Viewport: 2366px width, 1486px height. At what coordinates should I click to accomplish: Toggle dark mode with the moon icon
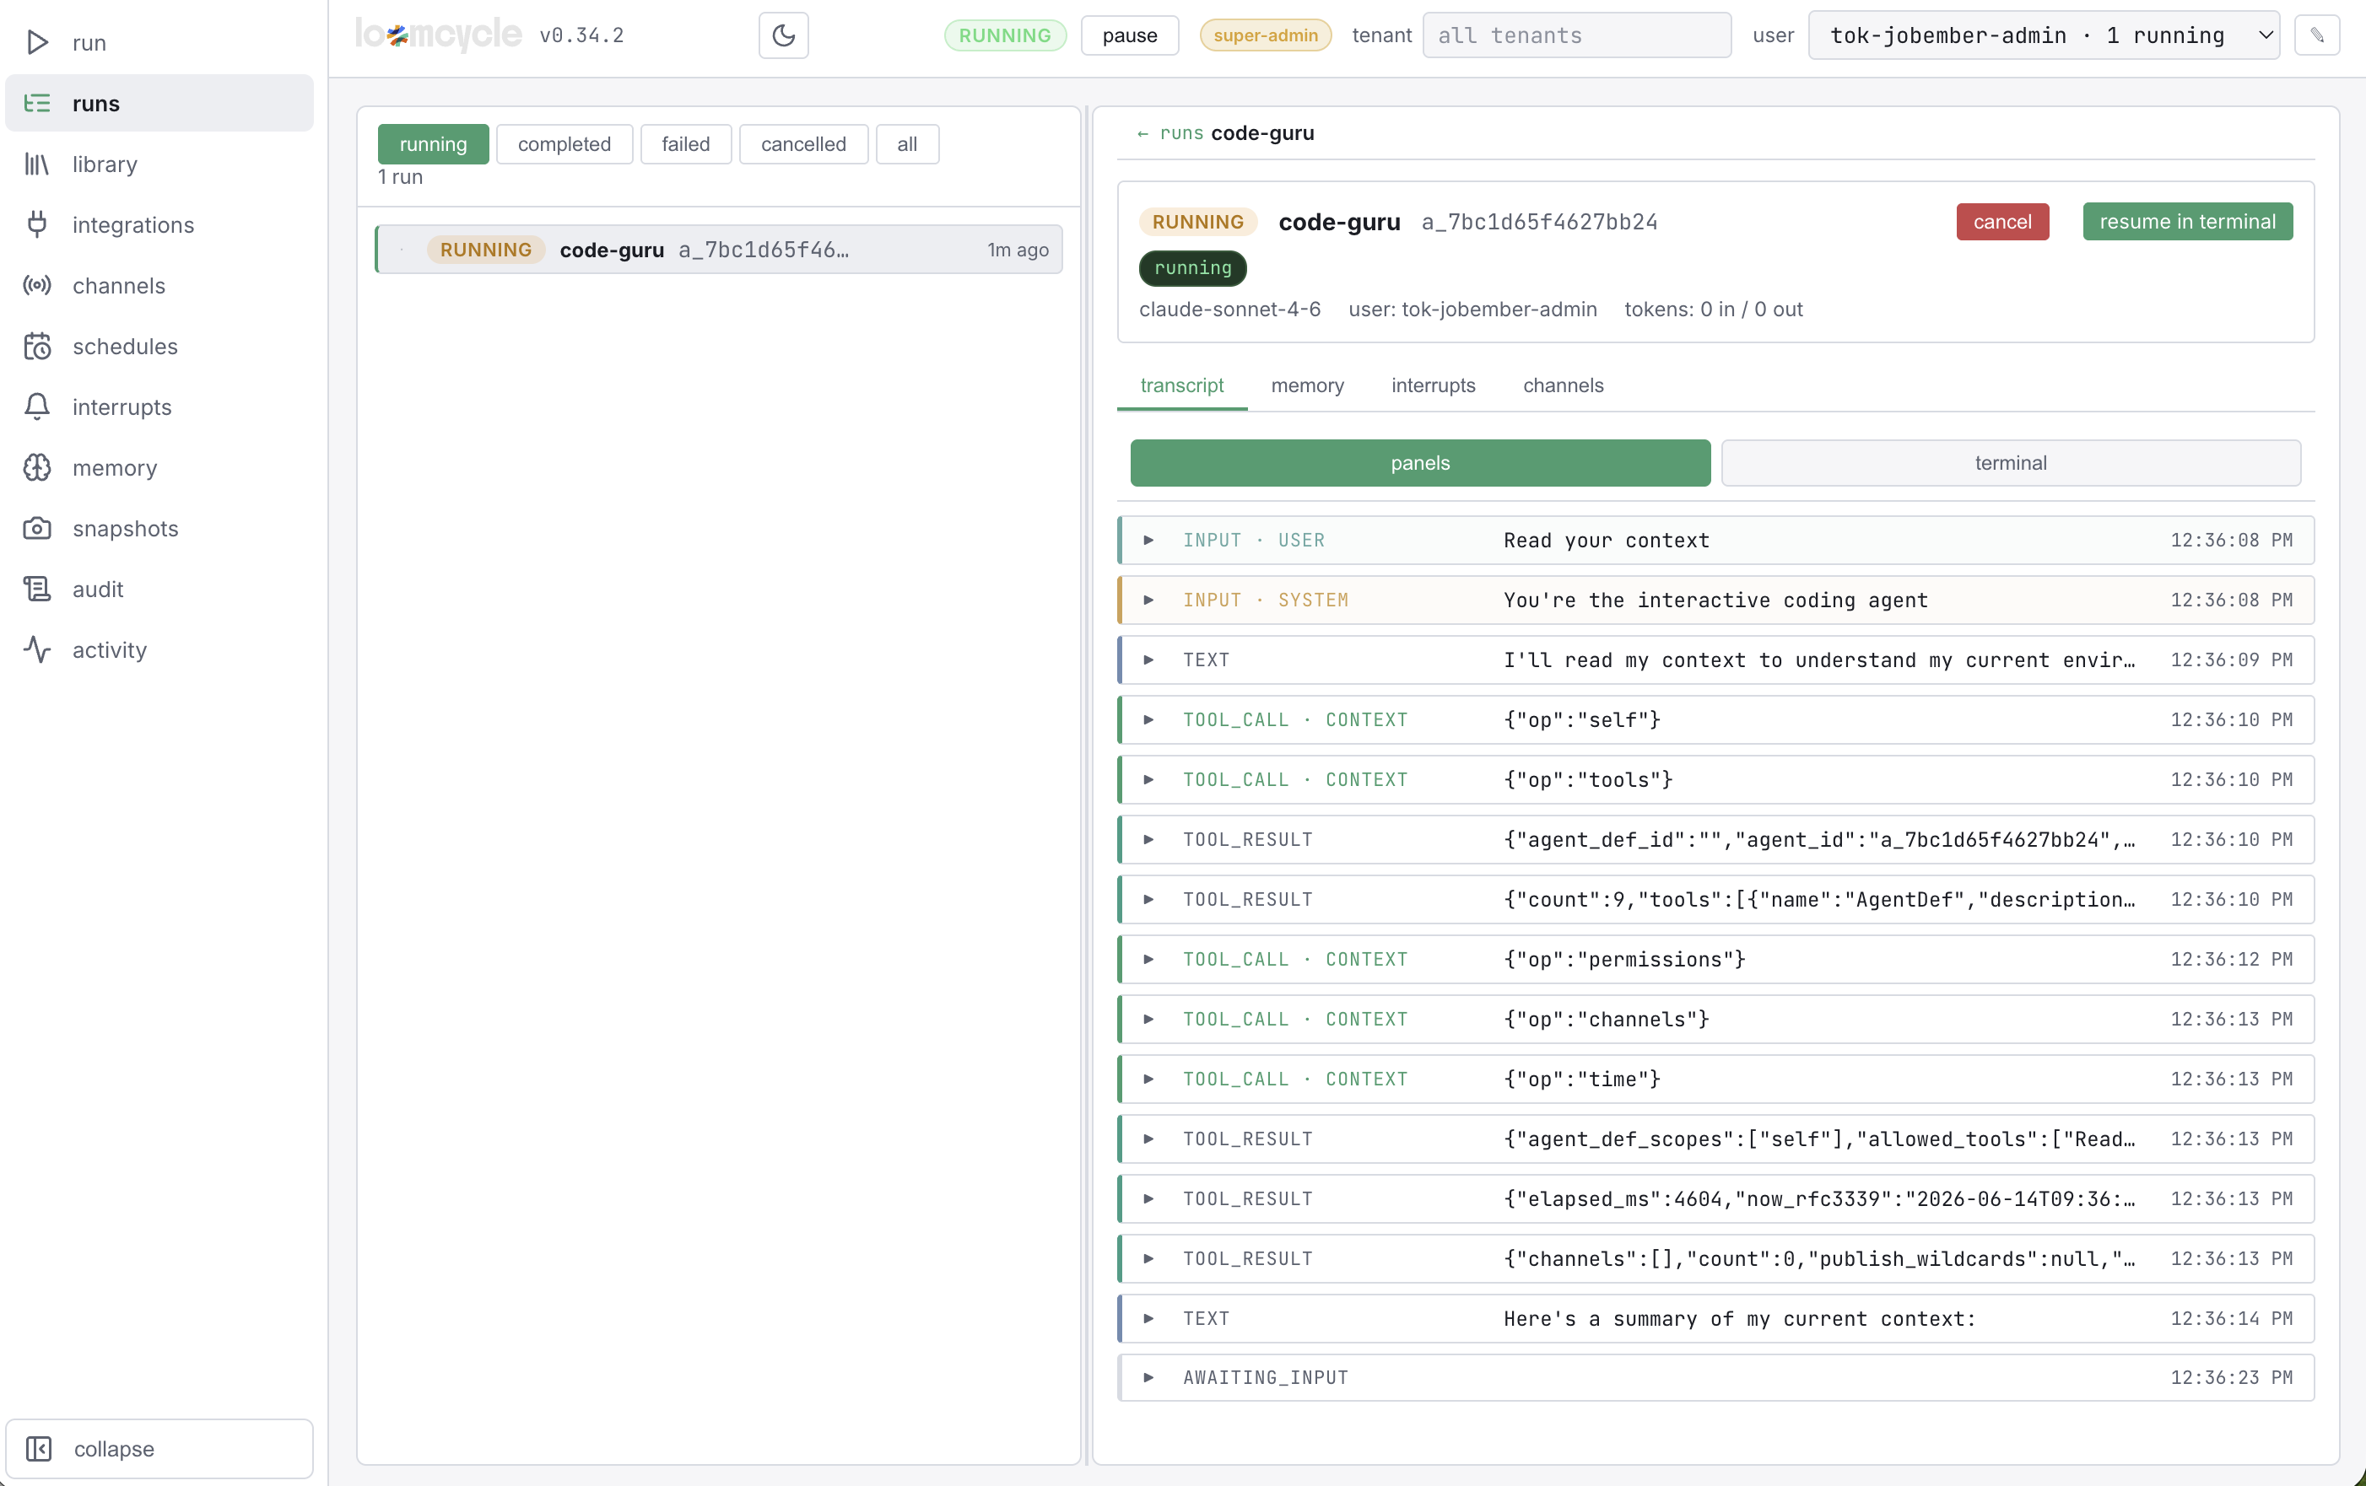coord(783,35)
